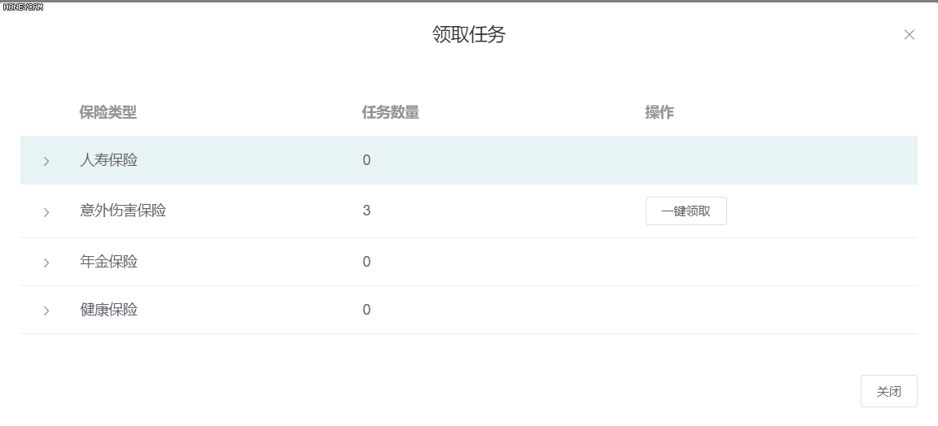Expand the 人寿保险 row
Image resolution: width=938 pixels, height=426 pixels.
point(46,161)
